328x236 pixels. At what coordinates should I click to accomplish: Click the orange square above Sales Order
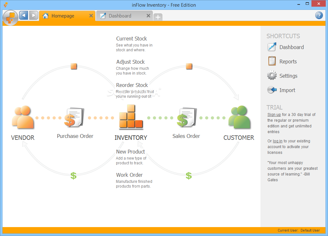[x=189, y=66]
